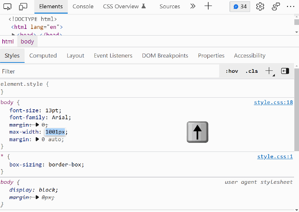Add a new tool with the plus icon
Viewport: 299px width, 212px height.
click(x=208, y=6)
